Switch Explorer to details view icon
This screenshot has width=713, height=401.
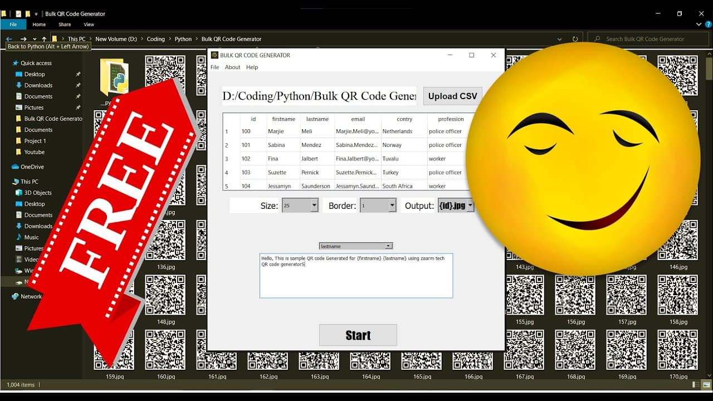(x=696, y=385)
